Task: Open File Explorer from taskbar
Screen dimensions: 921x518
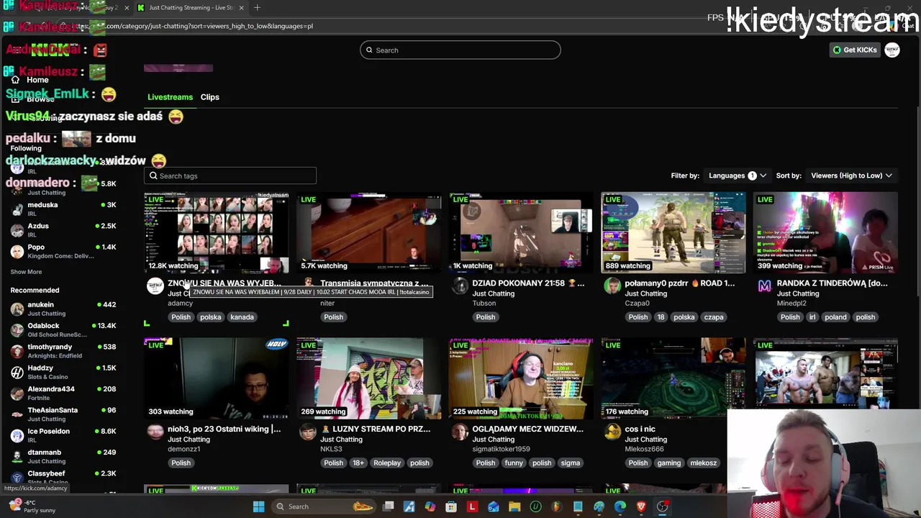Action: pos(514,506)
